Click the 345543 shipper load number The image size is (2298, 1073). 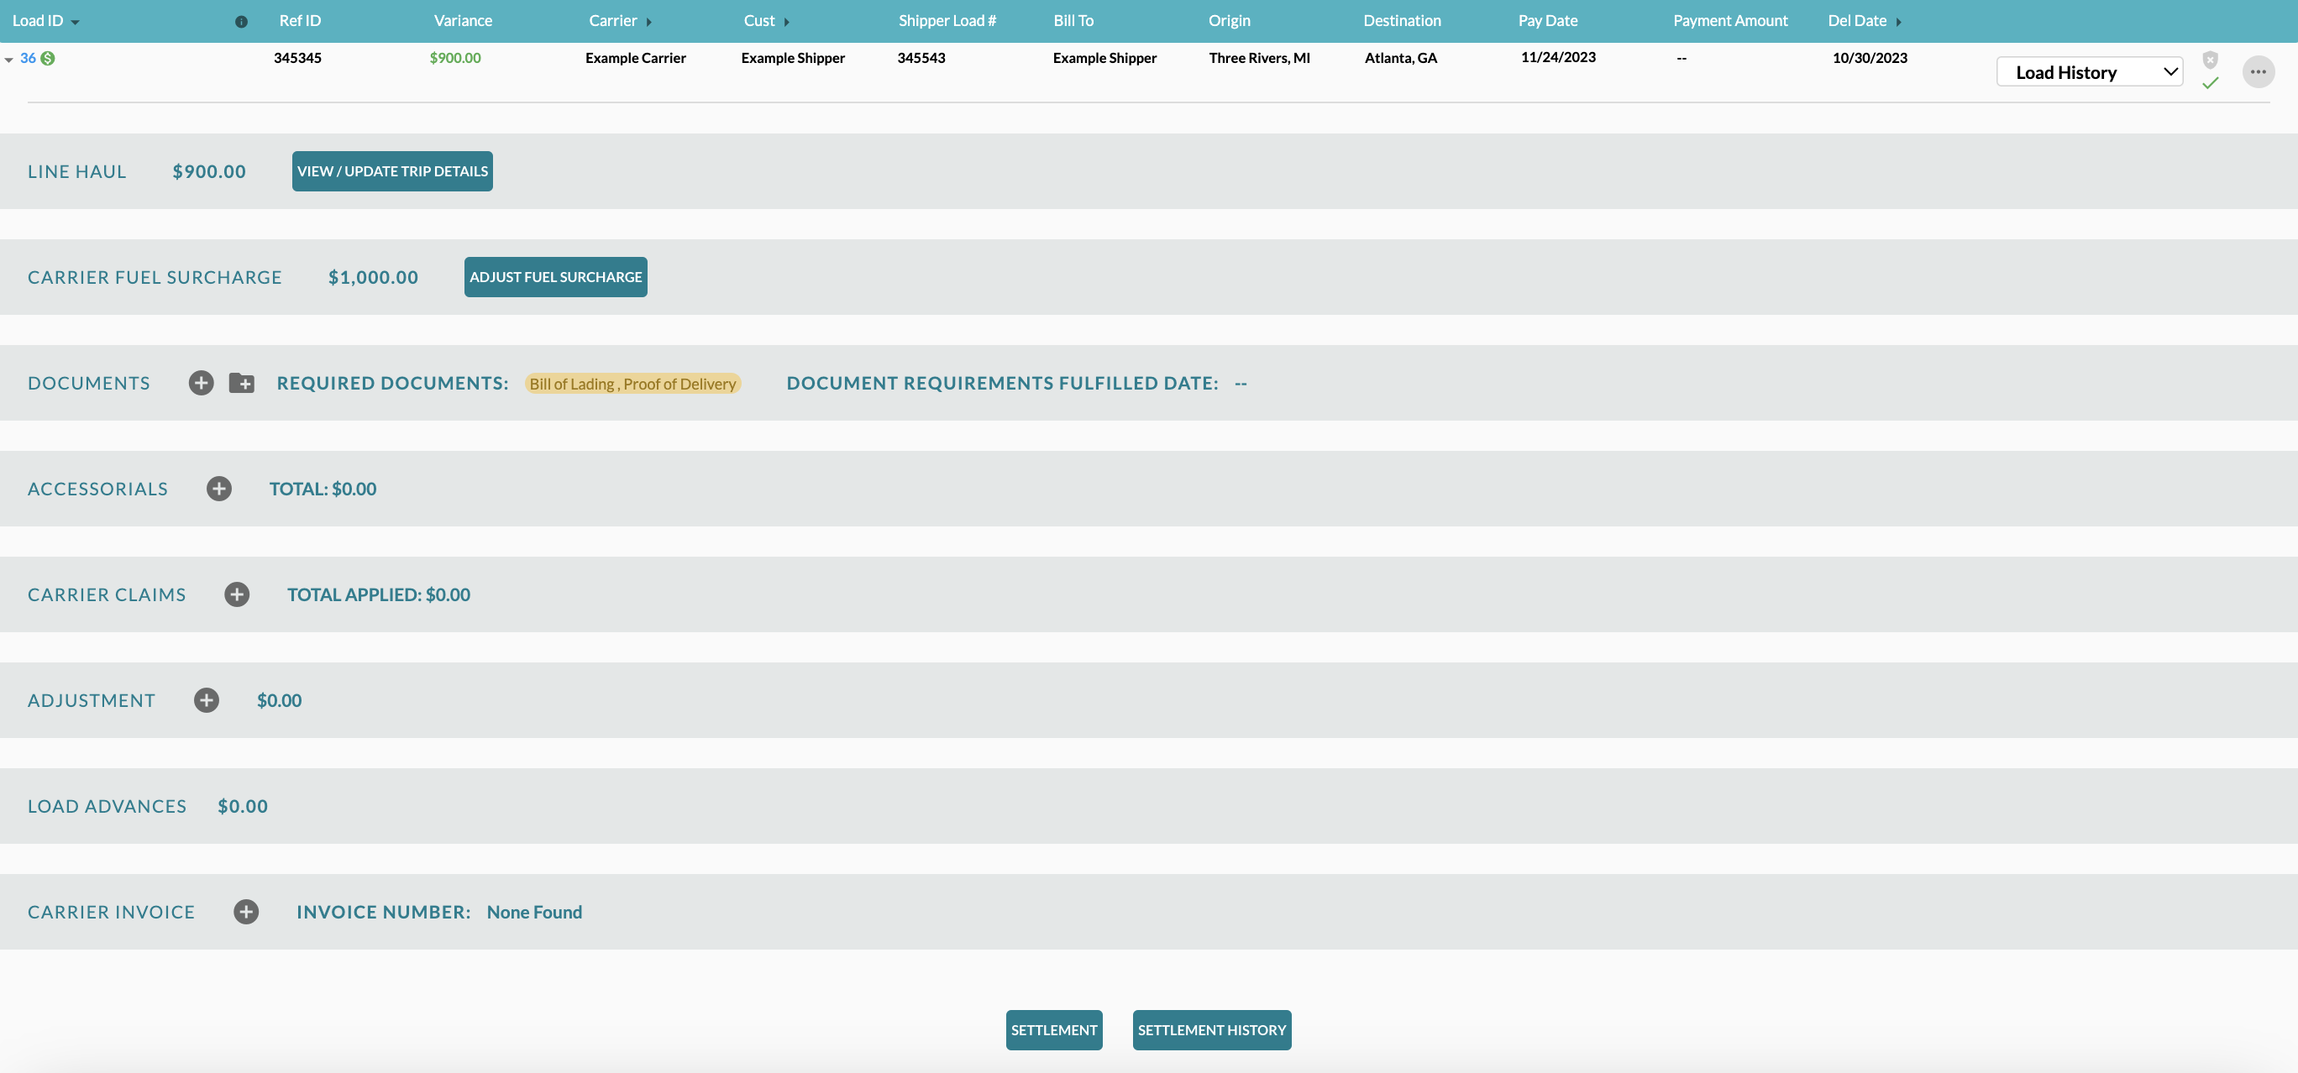click(921, 58)
